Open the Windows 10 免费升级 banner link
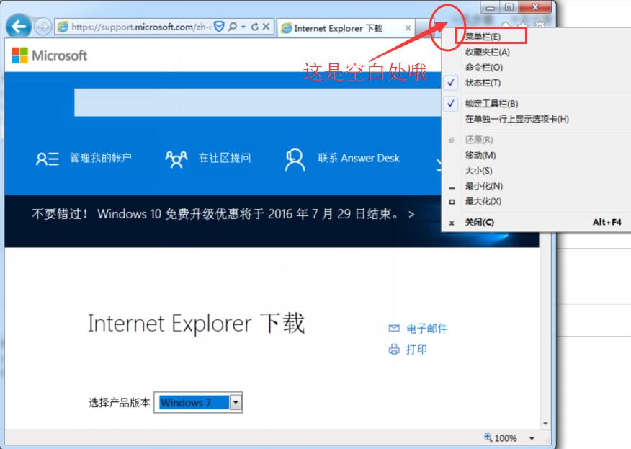631x449 pixels. pyautogui.click(x=223, y=214)
